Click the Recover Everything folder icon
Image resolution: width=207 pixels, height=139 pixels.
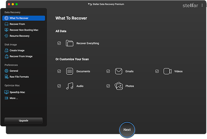pyautogui.click(x=69, y=43)
